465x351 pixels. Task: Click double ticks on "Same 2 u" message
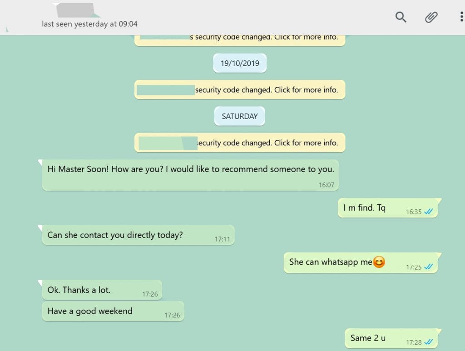(x=428, y=342)
